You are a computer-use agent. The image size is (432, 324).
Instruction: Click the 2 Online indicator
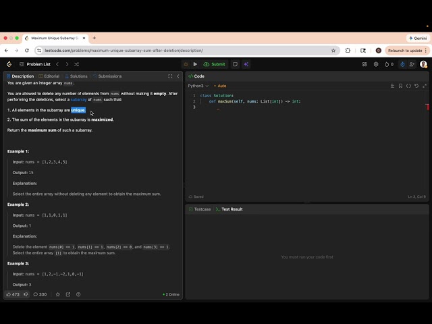click(x=171, y=294)
